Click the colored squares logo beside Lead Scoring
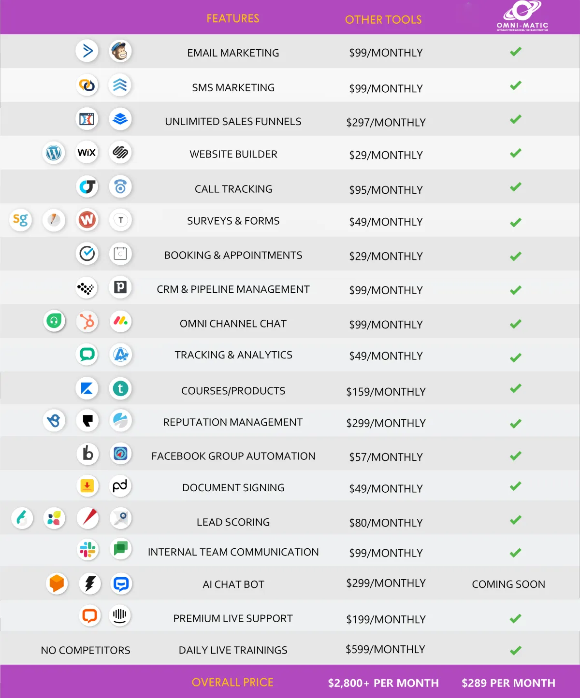 (x=54, y=518)
